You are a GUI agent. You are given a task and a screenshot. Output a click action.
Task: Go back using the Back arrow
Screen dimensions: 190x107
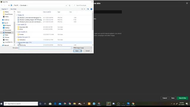1,5
